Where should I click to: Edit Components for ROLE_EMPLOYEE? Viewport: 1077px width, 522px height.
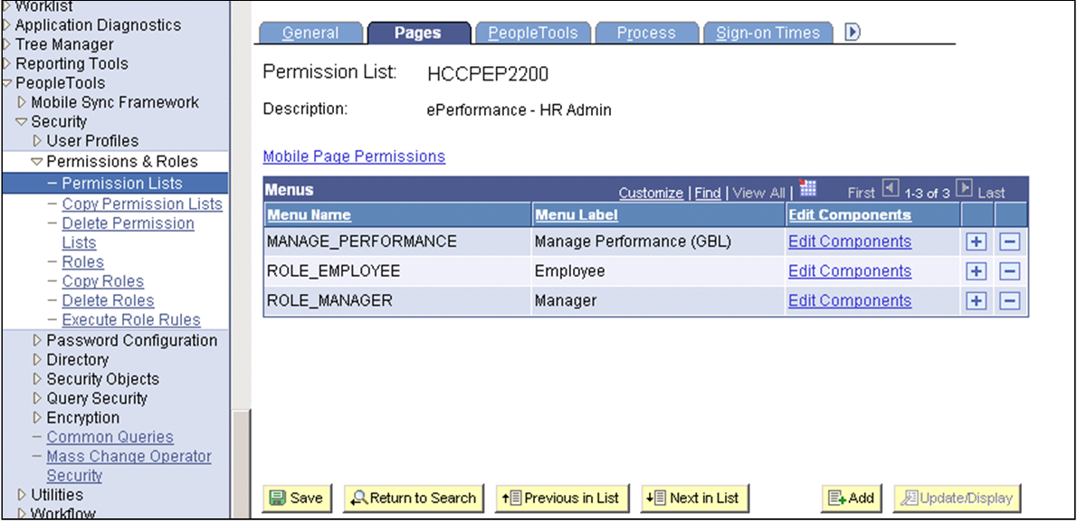pos(849,270)
